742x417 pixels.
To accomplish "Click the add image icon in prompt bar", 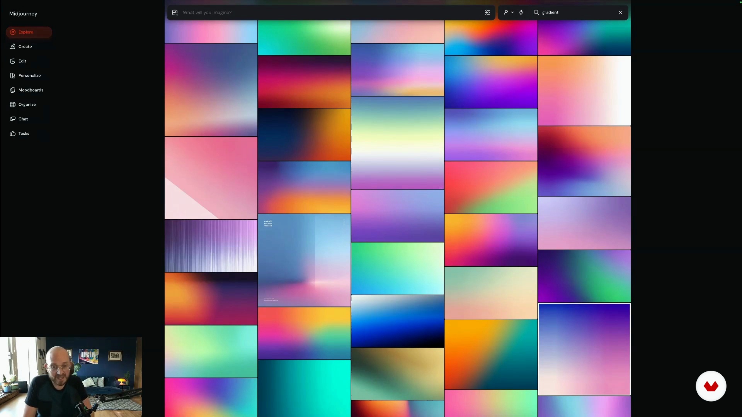I will coord(175,12).
